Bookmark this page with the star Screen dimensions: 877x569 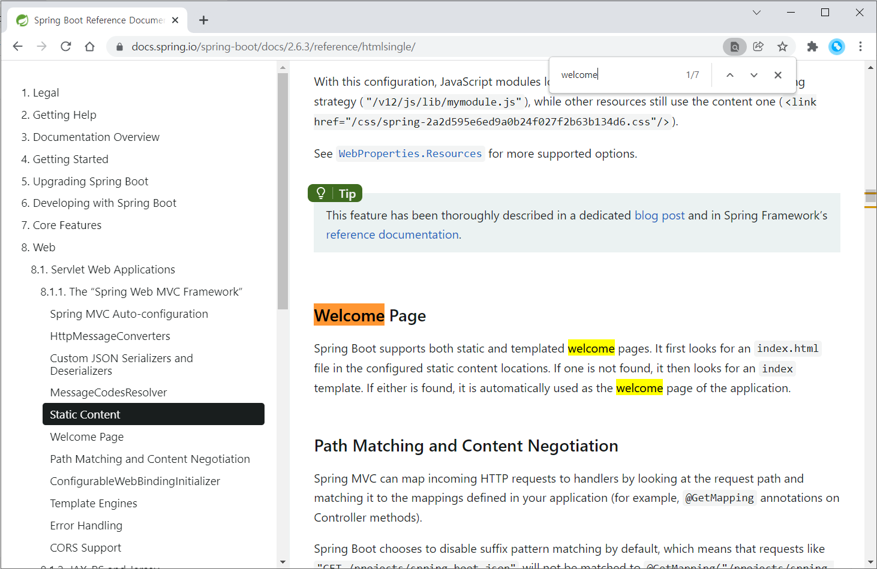[x=782, y=47]
